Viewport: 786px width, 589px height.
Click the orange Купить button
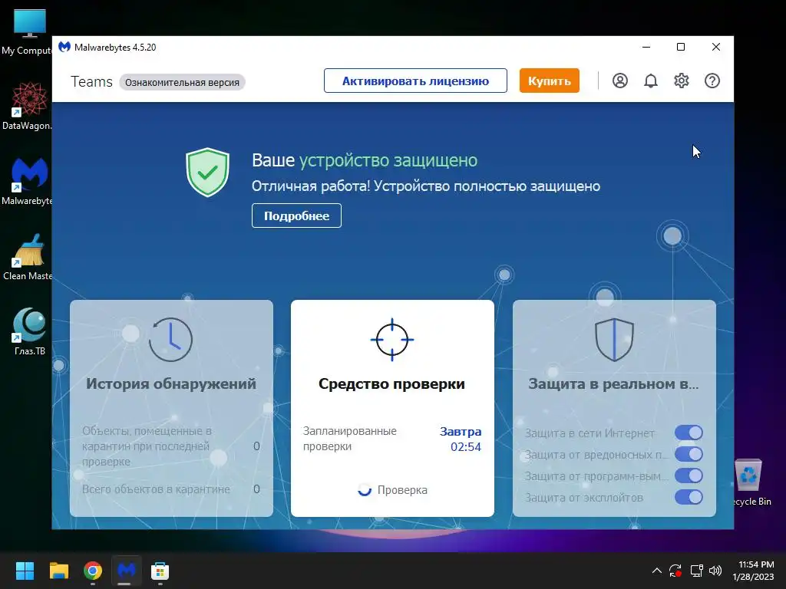pyautogui.click(x=550, y=81)
